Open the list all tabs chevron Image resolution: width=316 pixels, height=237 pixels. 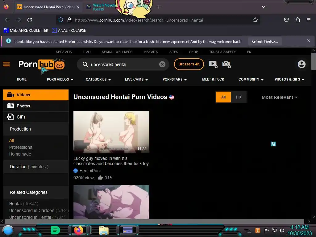(x=264, y=7)
